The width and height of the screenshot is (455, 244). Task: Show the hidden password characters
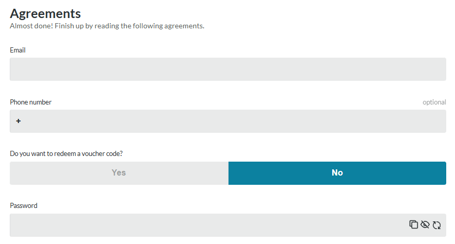[x=425, y=224]
